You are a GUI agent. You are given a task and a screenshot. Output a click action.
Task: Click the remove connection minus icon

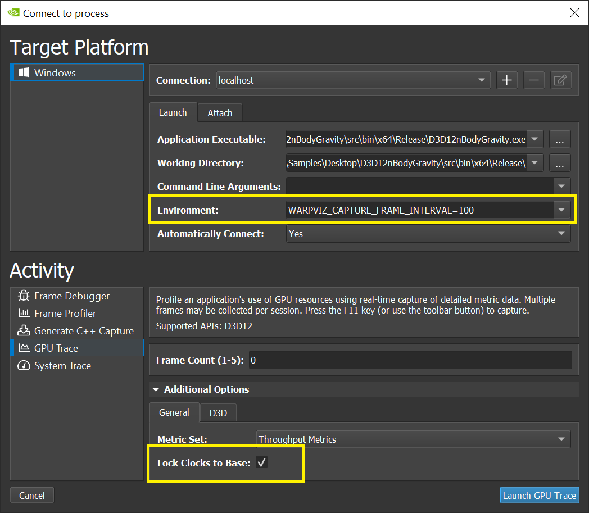[x=534, y=80]
